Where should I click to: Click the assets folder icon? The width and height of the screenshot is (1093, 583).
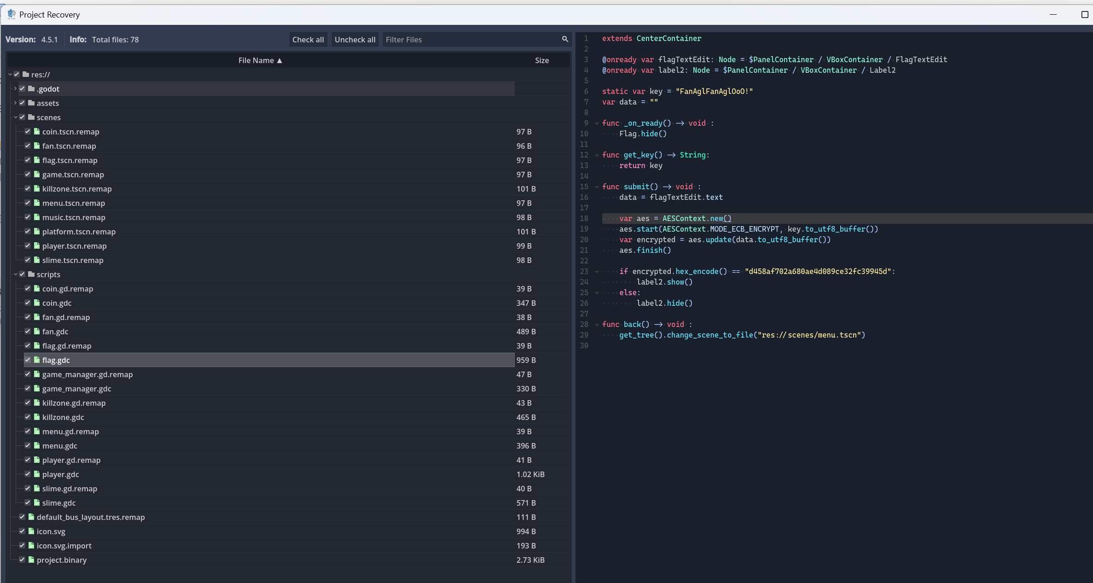click(x=31, y=103)
